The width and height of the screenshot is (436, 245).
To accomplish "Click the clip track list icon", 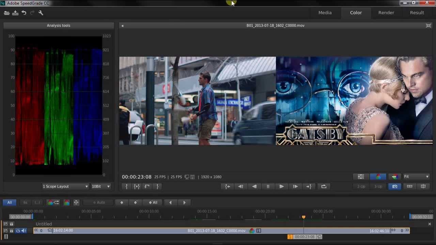I will [5, 231].
